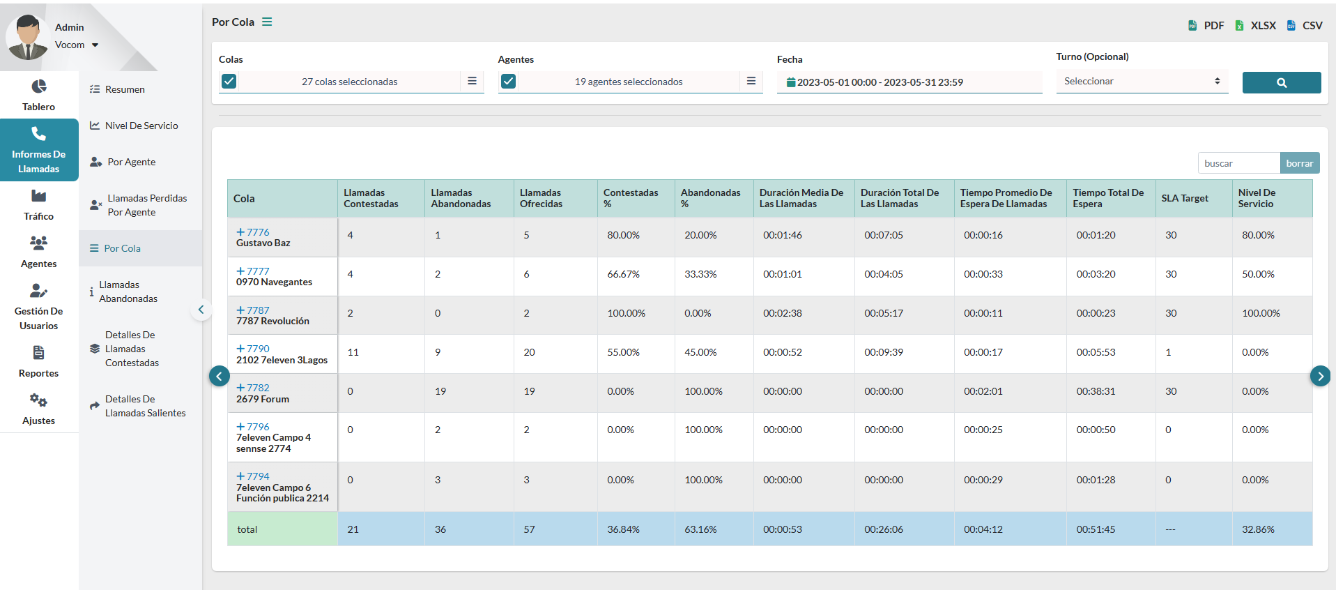The image size is (1336, 590).
Task: Open the Reportes section
Action: click(x=39, y=361)
